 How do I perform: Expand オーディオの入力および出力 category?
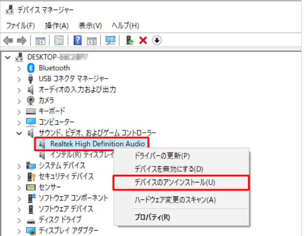coord(19,90)
